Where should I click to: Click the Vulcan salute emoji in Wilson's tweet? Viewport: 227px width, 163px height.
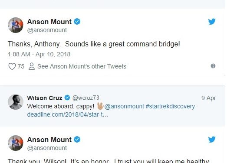pos(100,106)
